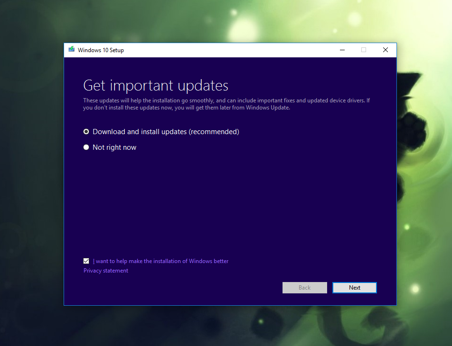Click the updates description paragraph
Image resolution: width=452 pixels, height=346 pixels.
226,104
